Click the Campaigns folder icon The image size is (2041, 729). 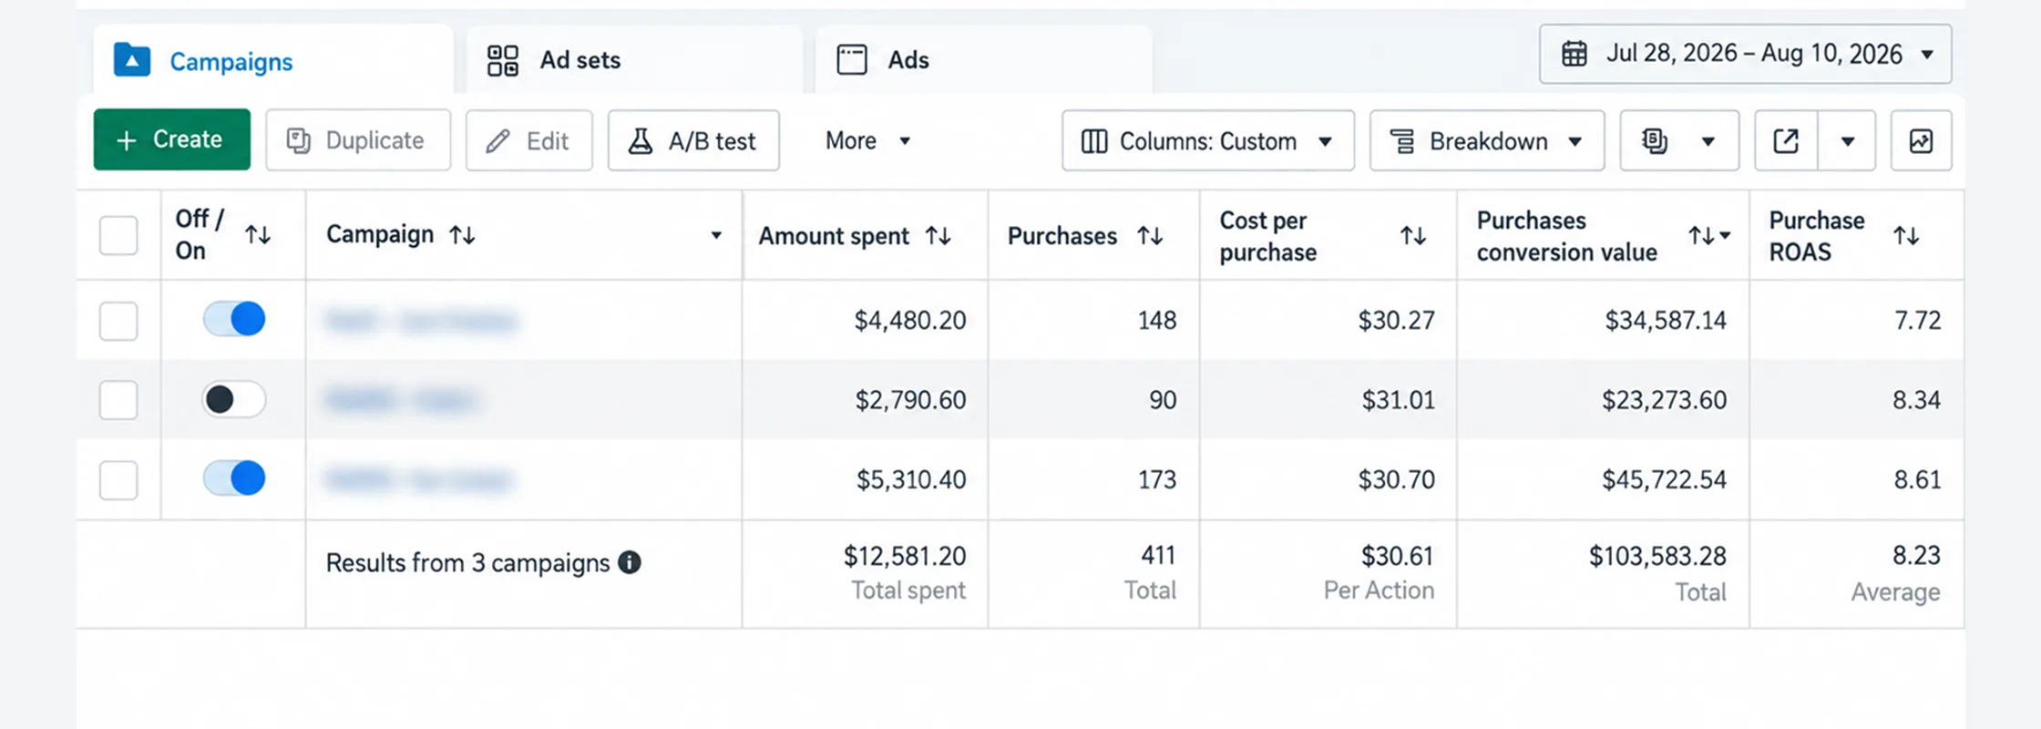(132, 60)
